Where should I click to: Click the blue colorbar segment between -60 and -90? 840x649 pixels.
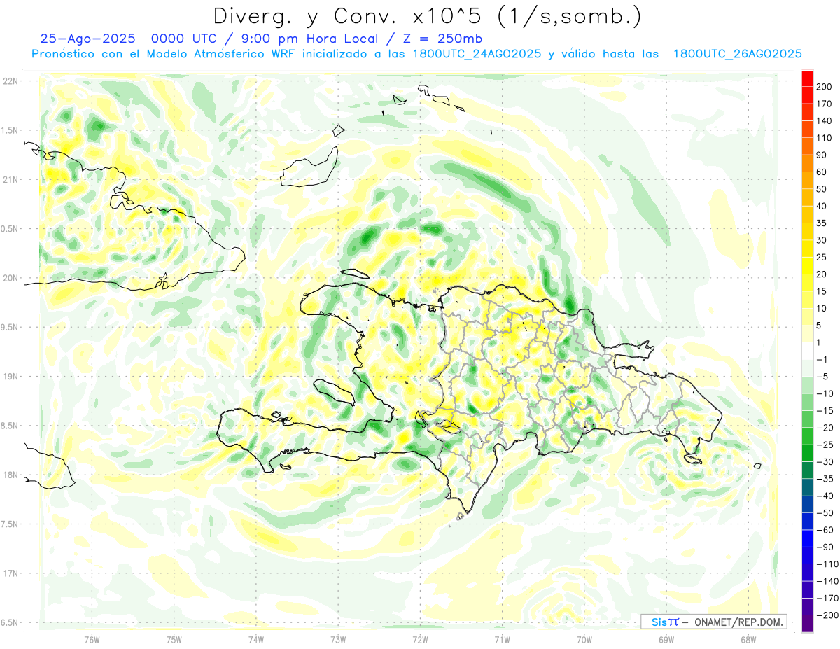pyautogui.click(x=807, y=538)
